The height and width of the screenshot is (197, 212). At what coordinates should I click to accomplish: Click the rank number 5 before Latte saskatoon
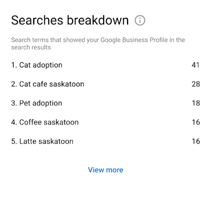coord(14,141)
